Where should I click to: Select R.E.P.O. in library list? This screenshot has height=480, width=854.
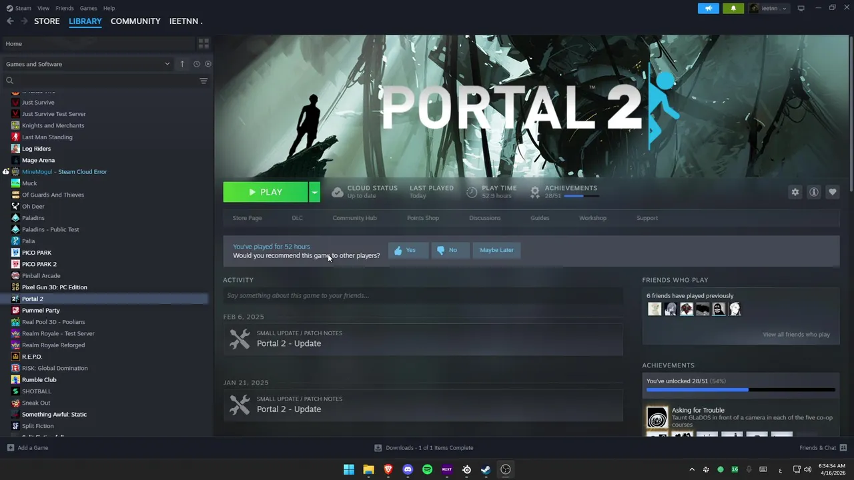point(32,357)
